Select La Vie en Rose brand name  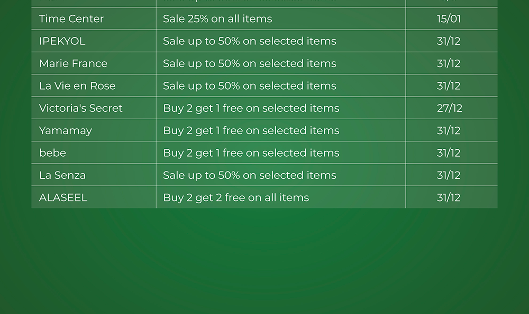[77, 86]
